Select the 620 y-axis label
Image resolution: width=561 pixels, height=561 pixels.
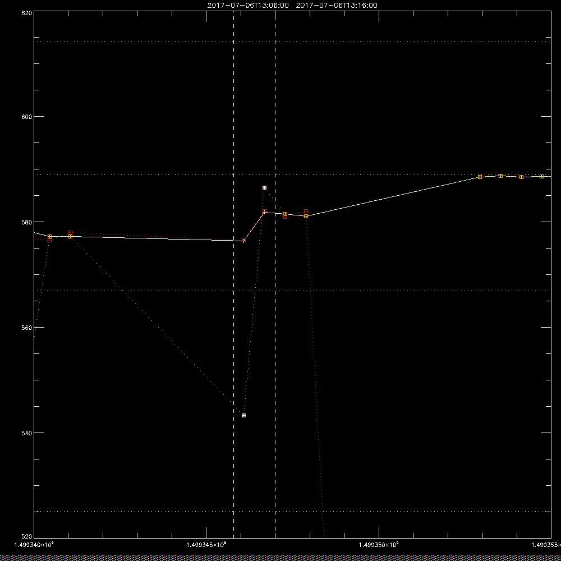(x=27, y=12)
